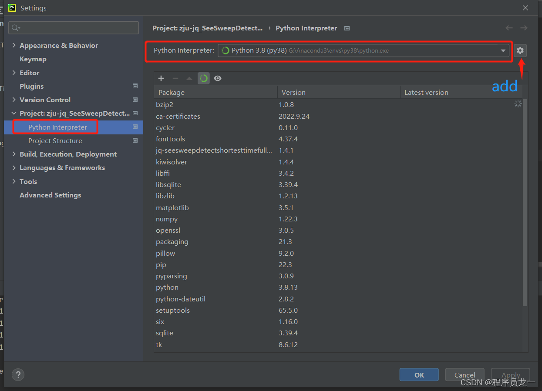The image size is (542, 391).
Task: Click the back navigation arrow
Action: point(509,28)
